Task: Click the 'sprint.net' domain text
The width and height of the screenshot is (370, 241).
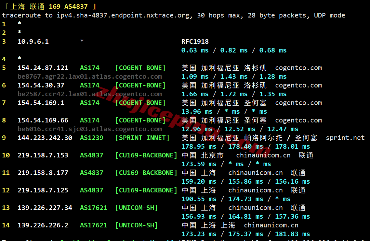Action: [x=345, y=138]
